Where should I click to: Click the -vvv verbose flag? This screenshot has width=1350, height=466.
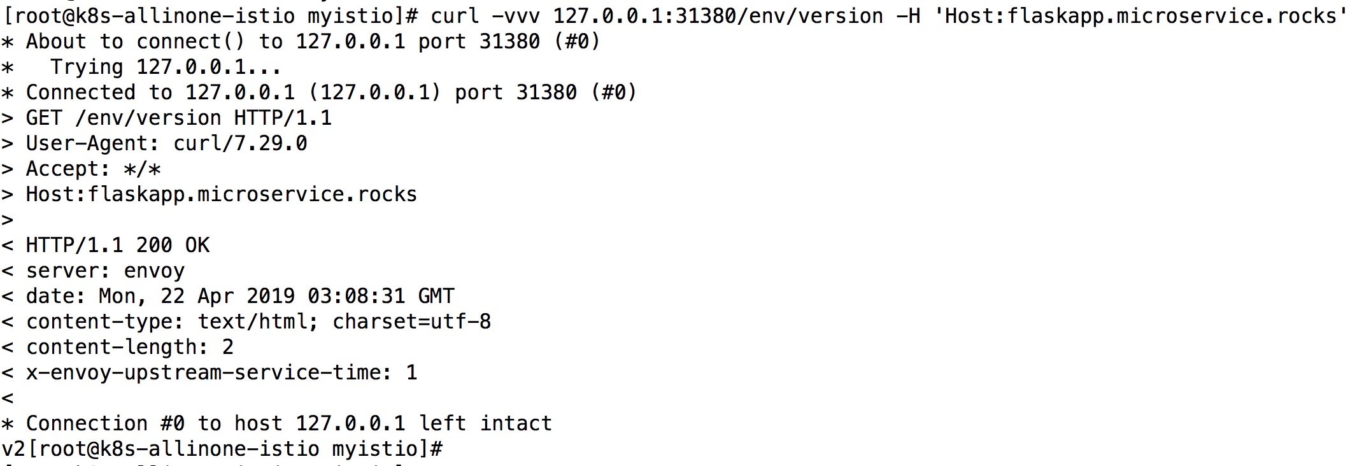(x=516, y=16)
